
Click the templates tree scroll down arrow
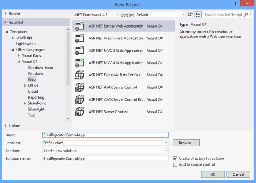68,119
